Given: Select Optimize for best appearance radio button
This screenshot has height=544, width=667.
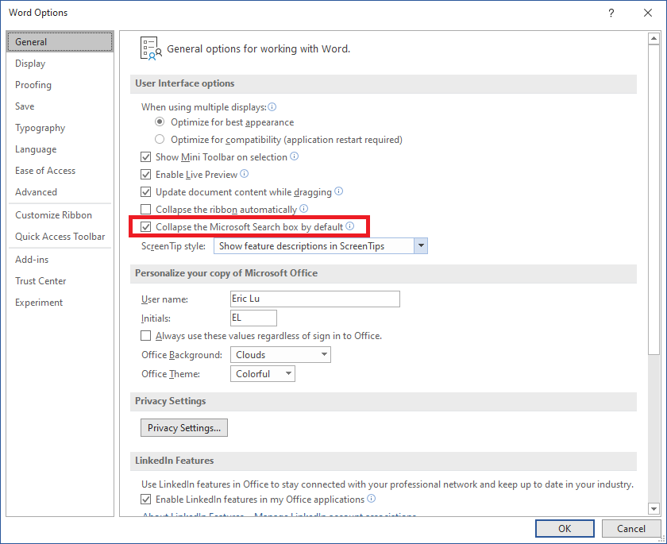Looking at the screenshot, I should click(x=160, y=122).
